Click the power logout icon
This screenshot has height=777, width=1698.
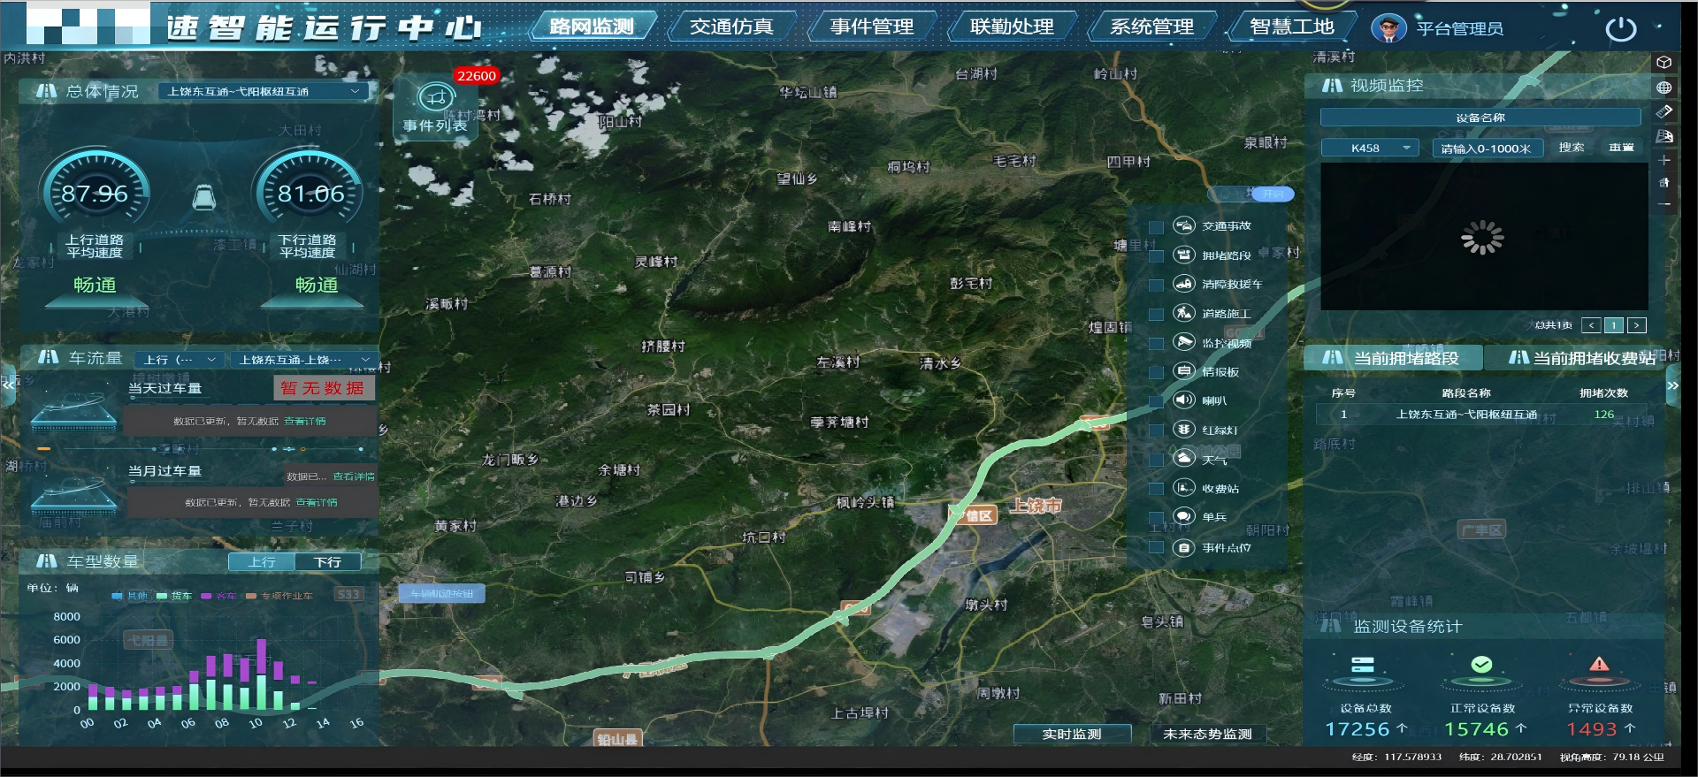[x=1620, y=29]
